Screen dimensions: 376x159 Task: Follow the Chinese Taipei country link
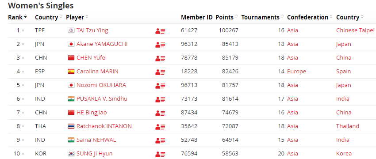click(x=355, y=30)
